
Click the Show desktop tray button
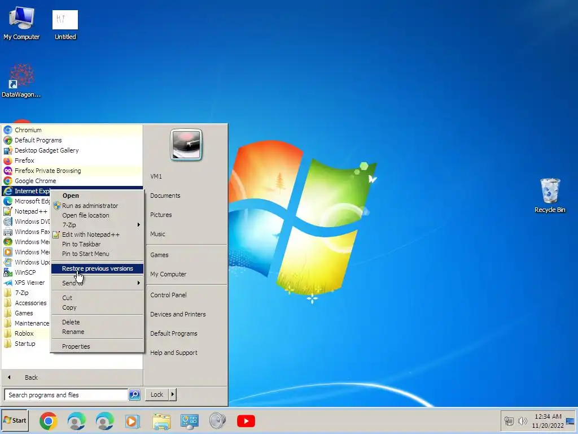[571, 421]
